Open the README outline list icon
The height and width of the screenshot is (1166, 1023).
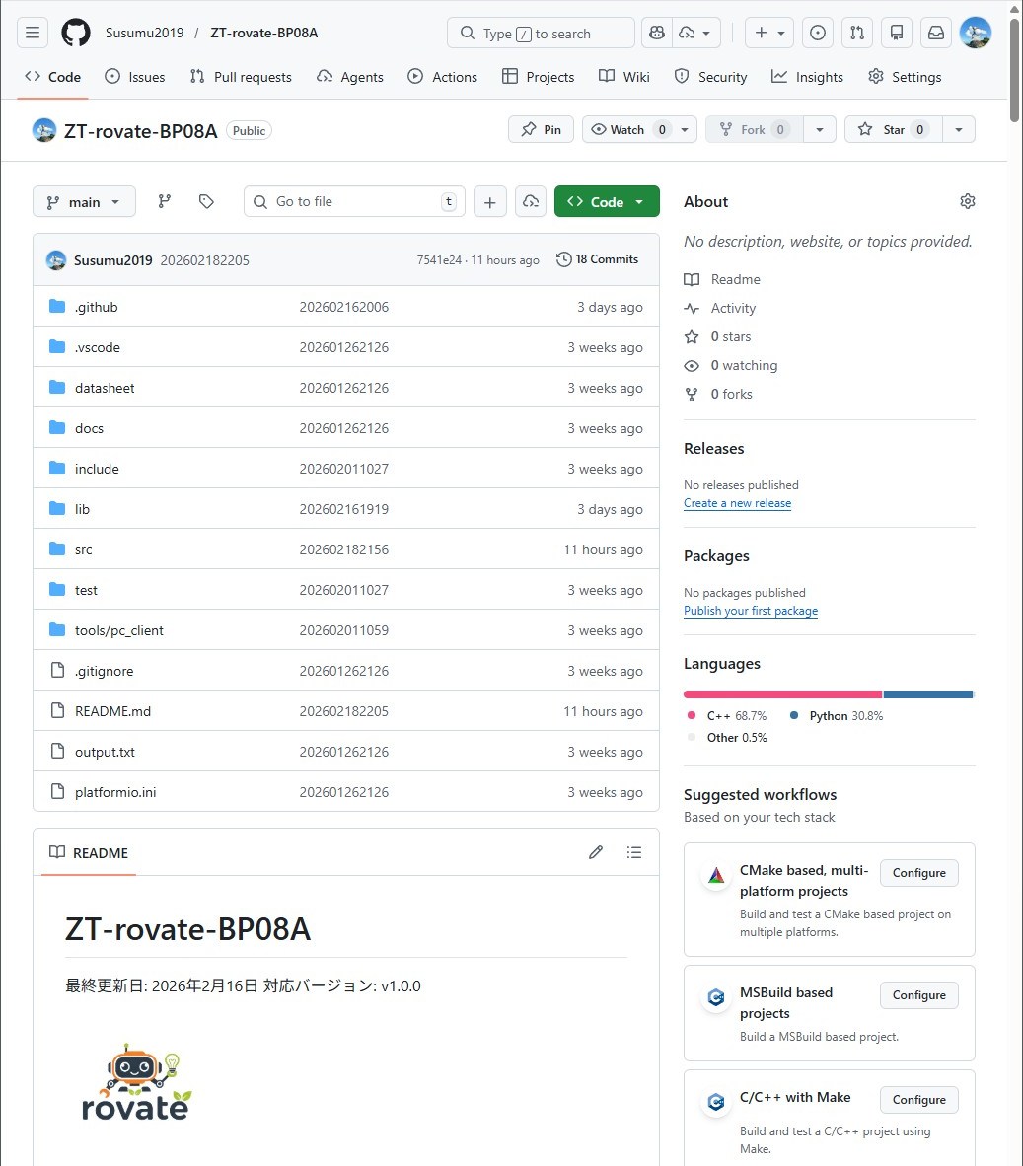(x=634, y=852)
